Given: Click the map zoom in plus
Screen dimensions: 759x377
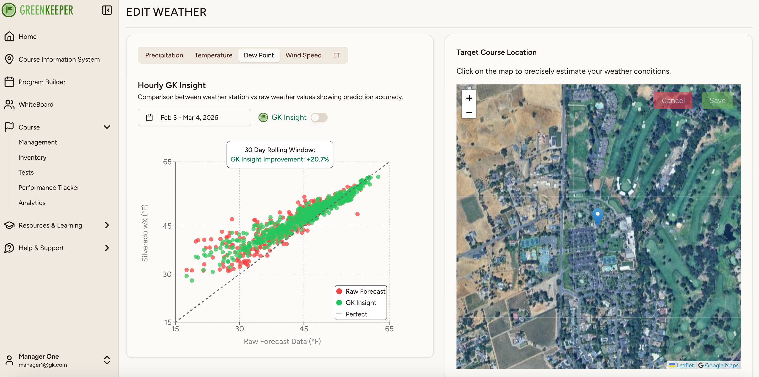Looking at the screenshot, I should coord(469,98).
